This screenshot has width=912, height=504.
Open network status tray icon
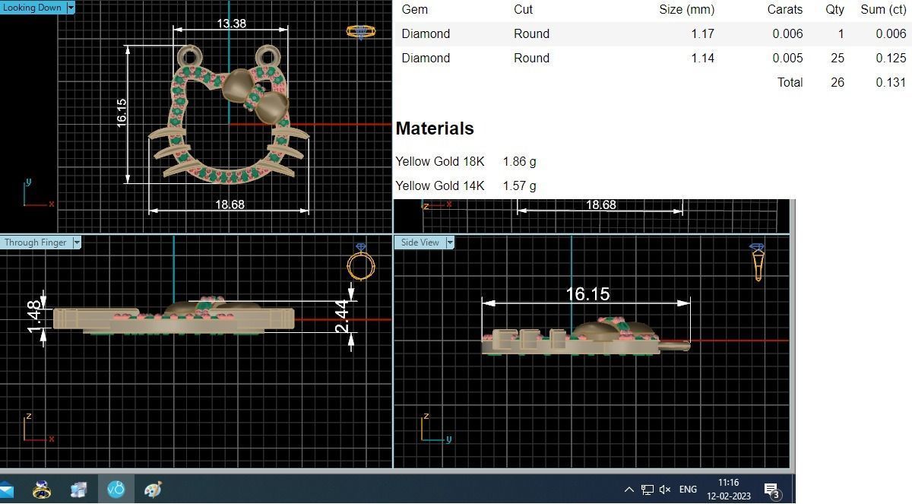point(648,490)
